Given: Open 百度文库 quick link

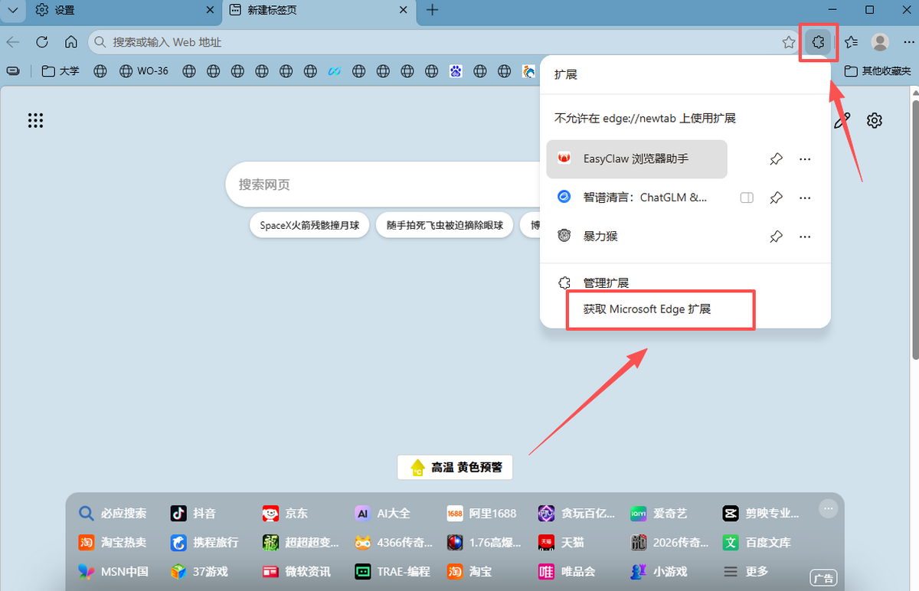Looking at the screenshot, I should 757,542.
